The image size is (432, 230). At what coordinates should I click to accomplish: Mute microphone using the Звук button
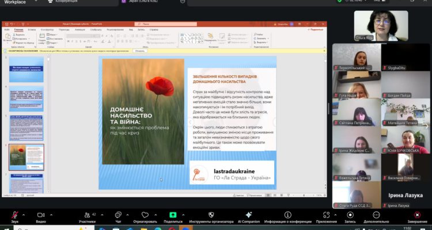pos(14,215)
